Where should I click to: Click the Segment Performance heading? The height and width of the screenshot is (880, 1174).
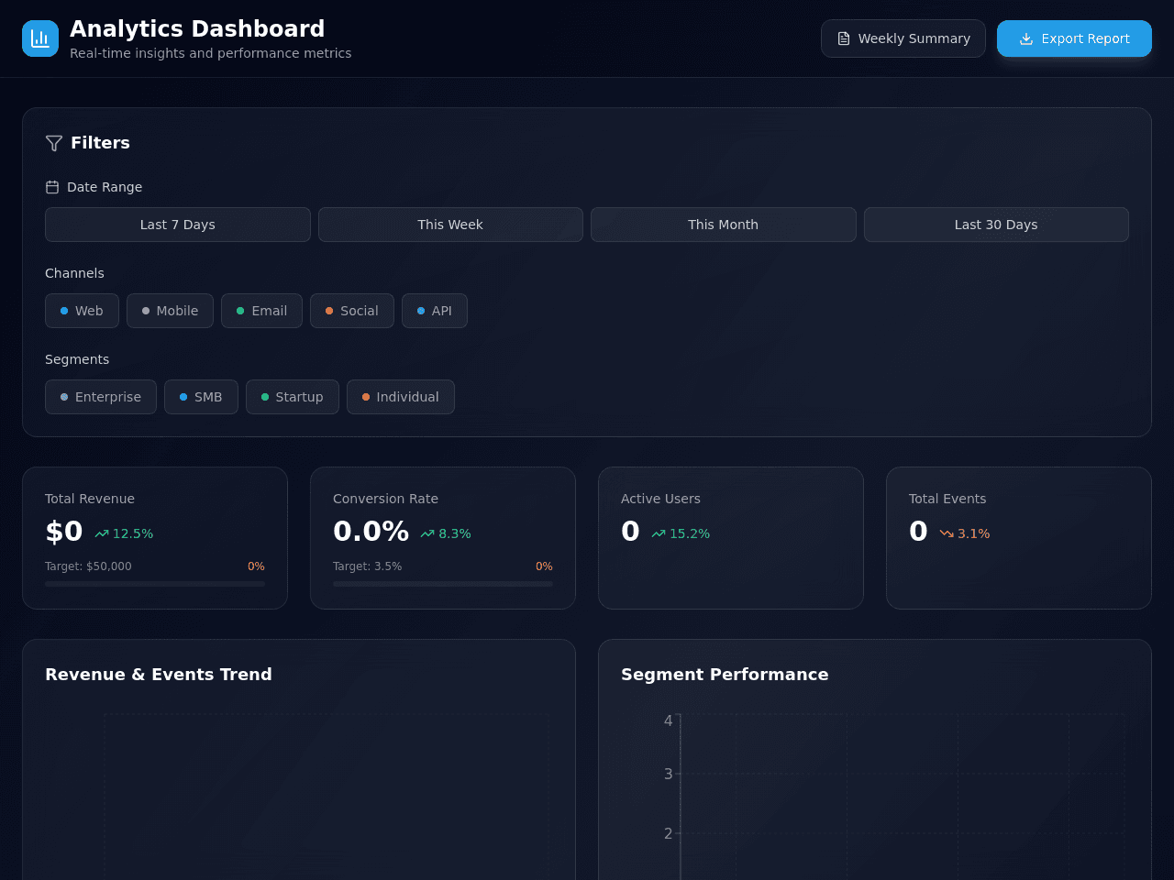point(725,675)
